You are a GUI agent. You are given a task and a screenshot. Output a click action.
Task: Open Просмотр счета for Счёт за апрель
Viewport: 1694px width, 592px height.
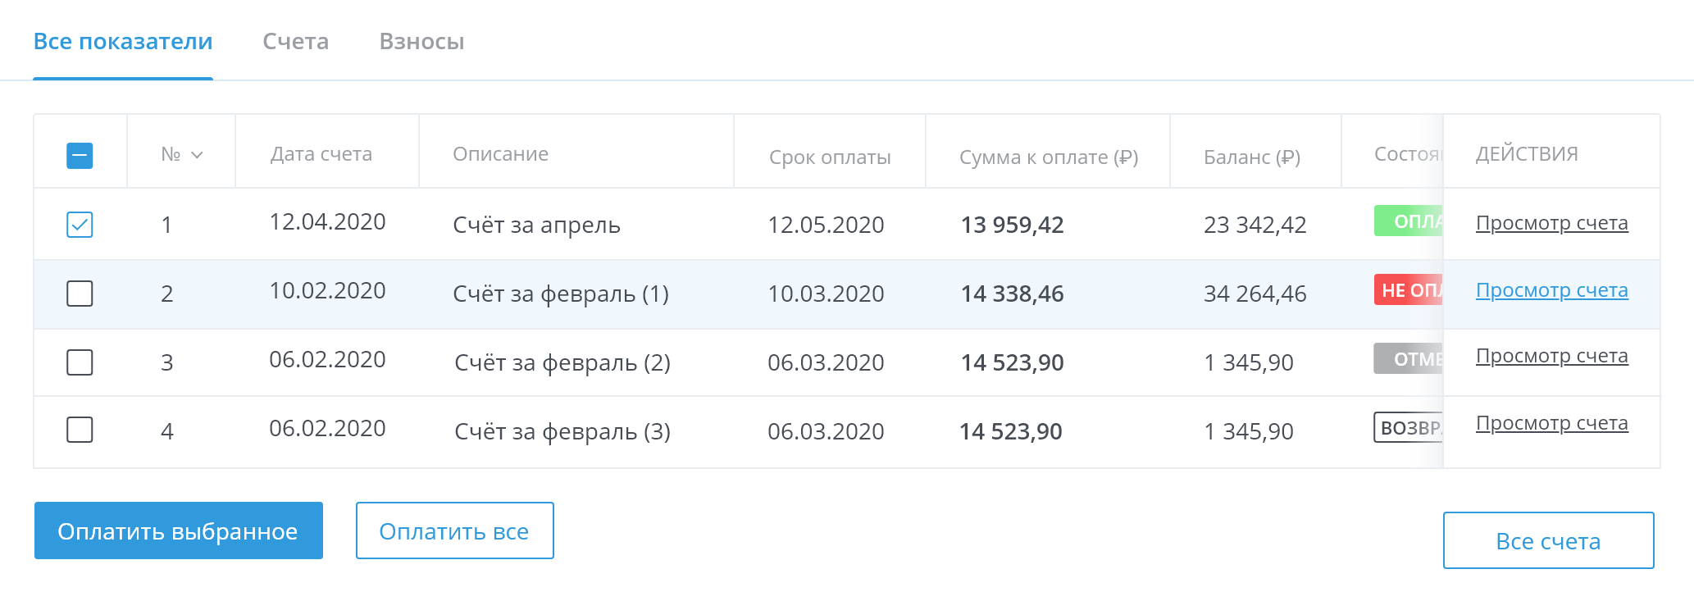(x=1551, y=222)
